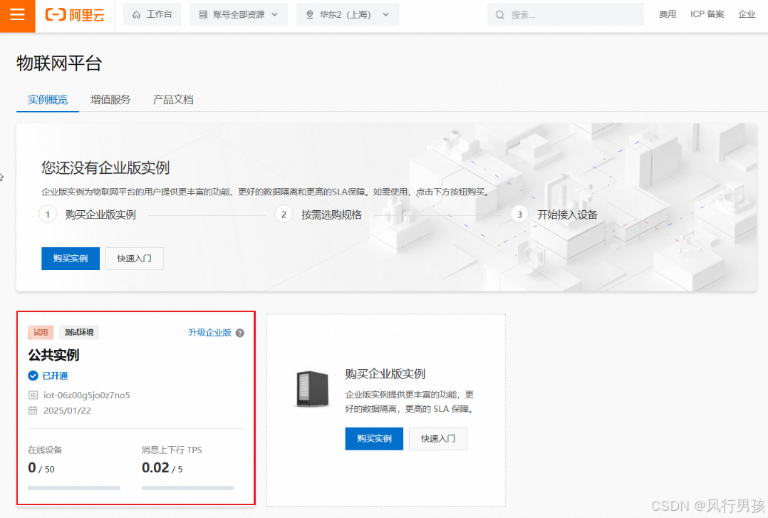
Task: Click the Aliyun logo
Action: pyautogui.click(x=75, y=15)
